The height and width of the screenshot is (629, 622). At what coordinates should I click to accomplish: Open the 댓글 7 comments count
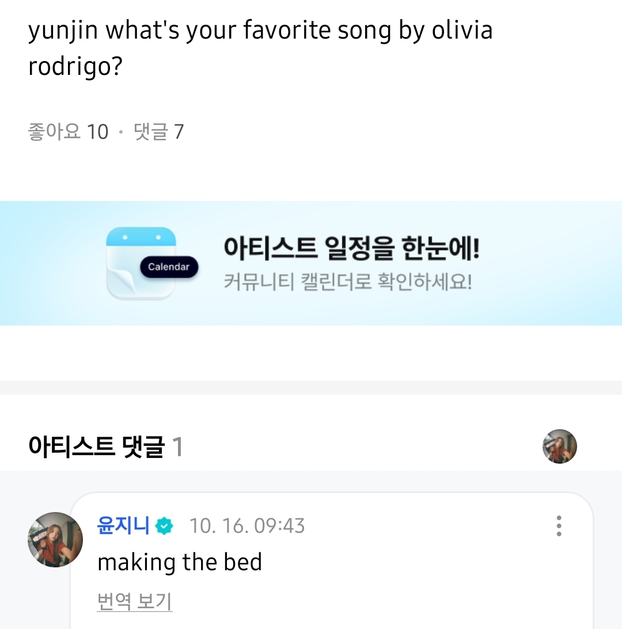[x=158, y=132]
